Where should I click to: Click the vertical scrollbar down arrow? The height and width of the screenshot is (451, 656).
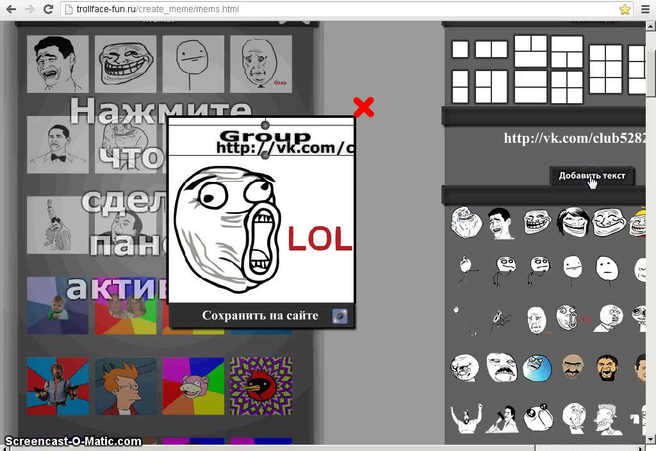(x=651, y=439)
